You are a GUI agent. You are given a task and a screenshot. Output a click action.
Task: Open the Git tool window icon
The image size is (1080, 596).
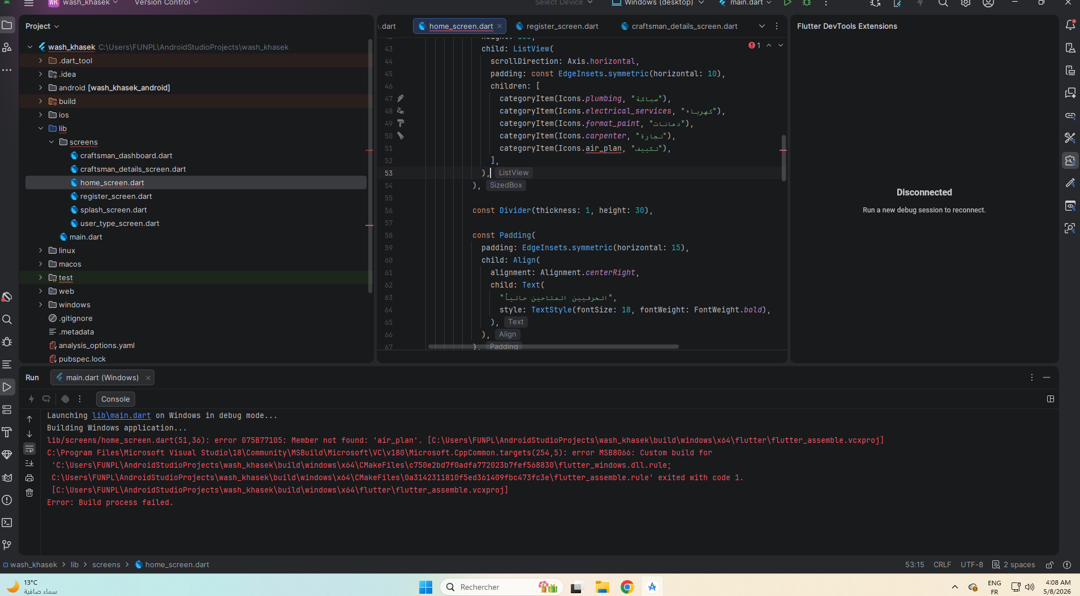point(7,545)
